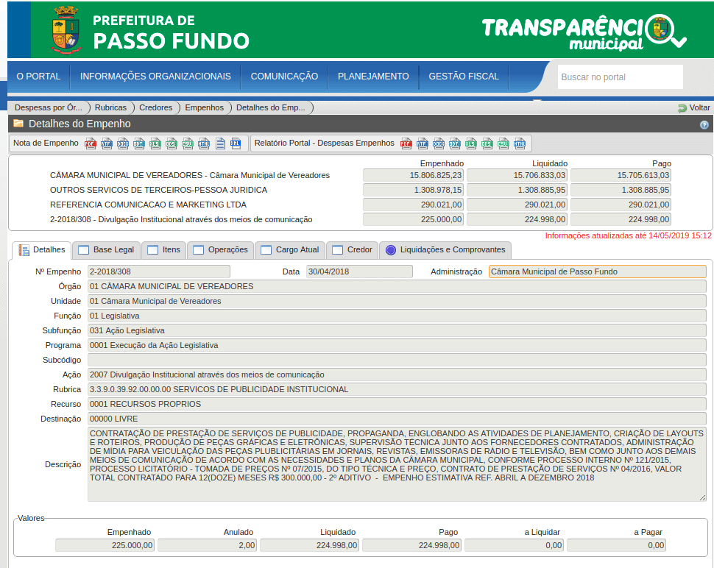Navigate to Rubricas breadcrumb
The width and height of the screenshot is (714, 568).
(x=110, y=108)
